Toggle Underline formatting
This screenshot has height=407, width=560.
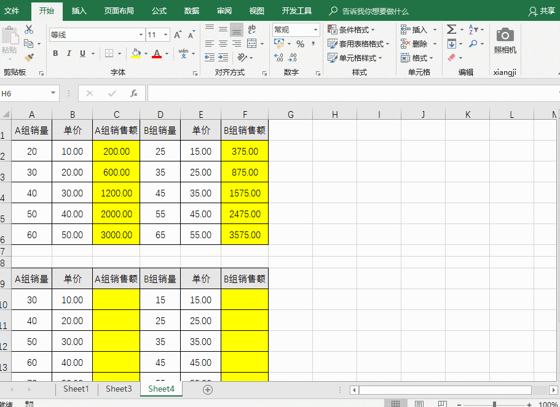82,53
